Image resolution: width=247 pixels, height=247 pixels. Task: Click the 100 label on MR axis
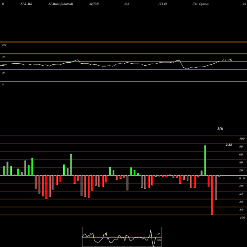pos(242,139)
